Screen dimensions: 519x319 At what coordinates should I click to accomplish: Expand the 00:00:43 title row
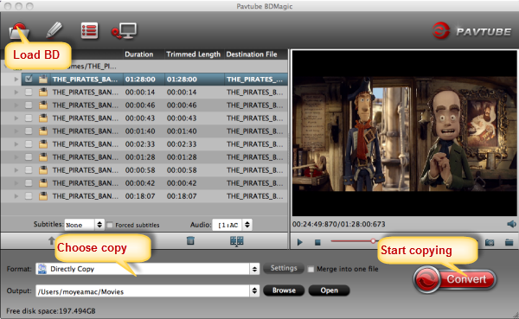tap(16, 118)
